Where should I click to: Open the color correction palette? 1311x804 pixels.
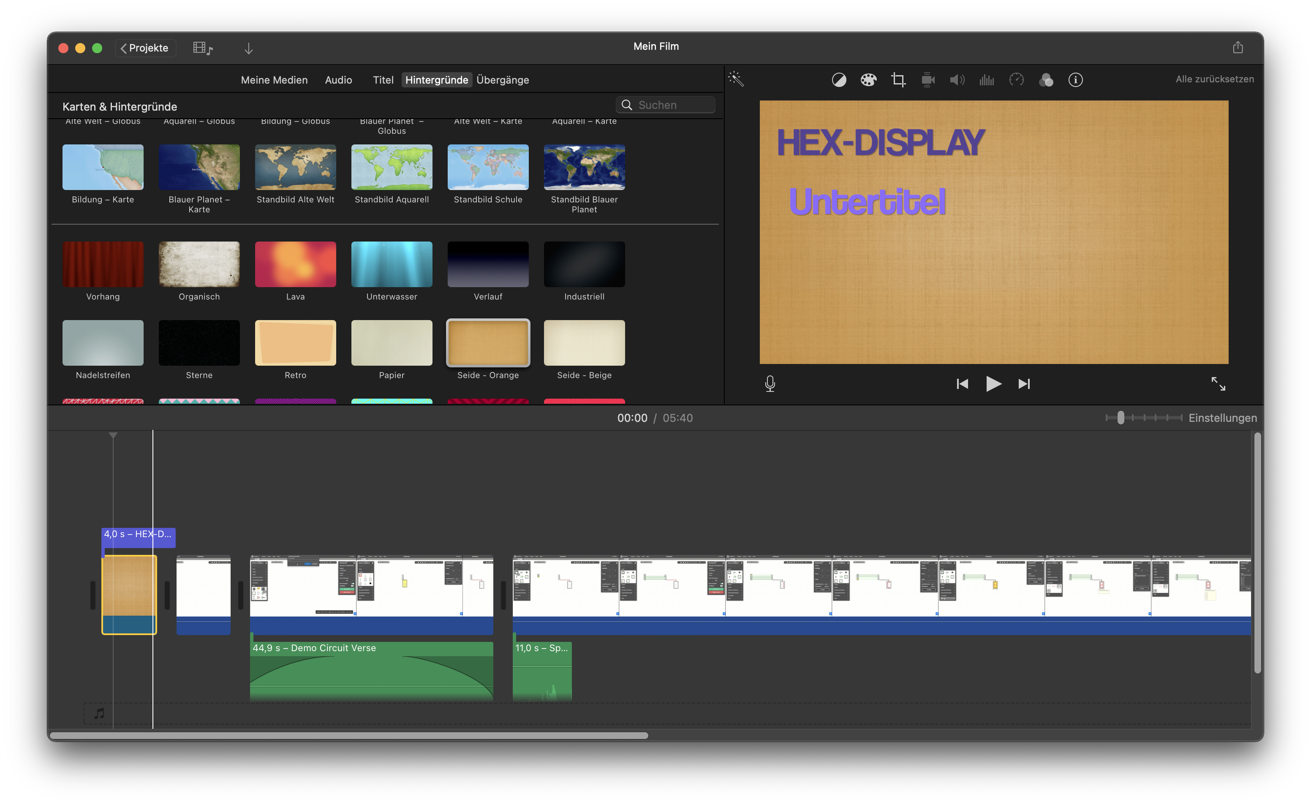pos(868,80)
